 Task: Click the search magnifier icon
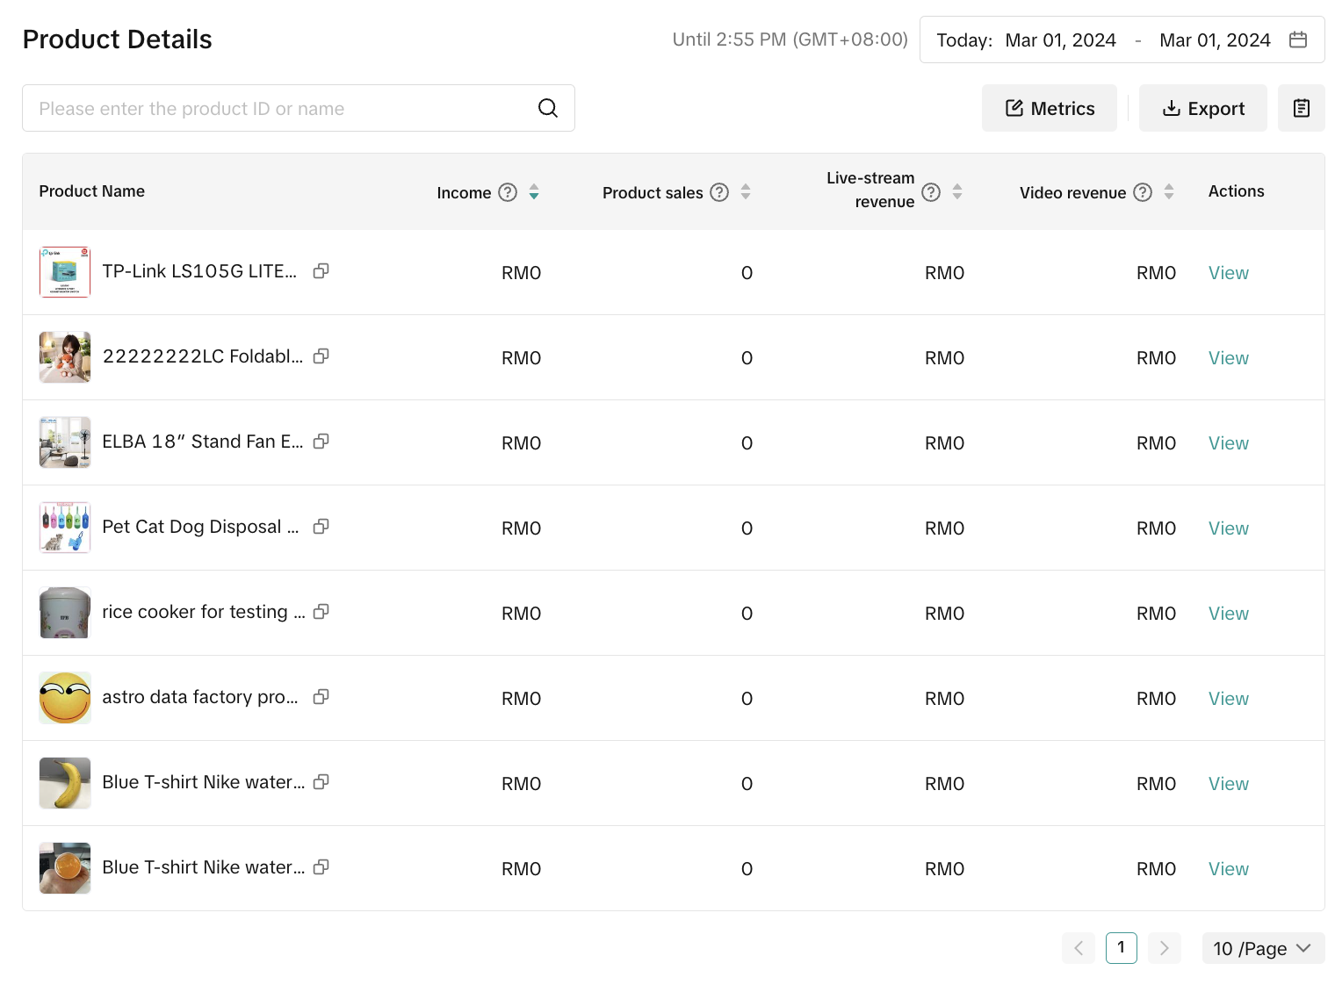tap(548, 108)
